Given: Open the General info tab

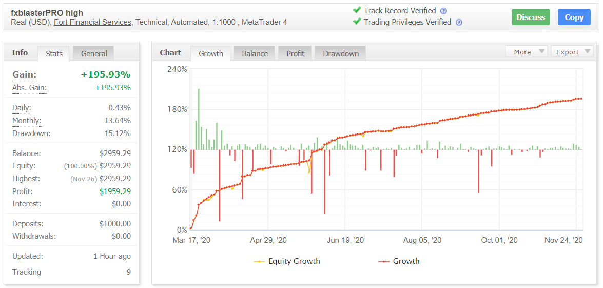Looking at the screenshot, I should [x=94, y=53].
